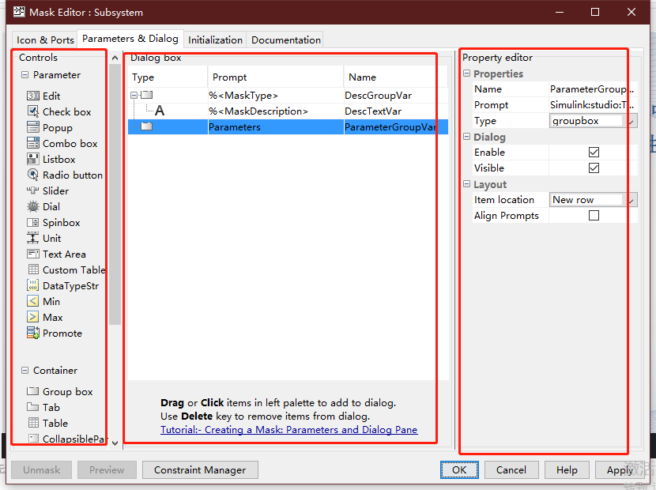Edit the Prompt property value field
656x490 pixels.
pos(593,105)
